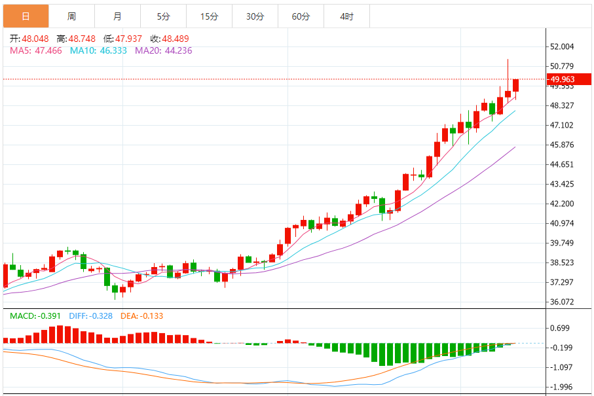
Task: Click the MA20 indicator label
Action: point(163,51)
